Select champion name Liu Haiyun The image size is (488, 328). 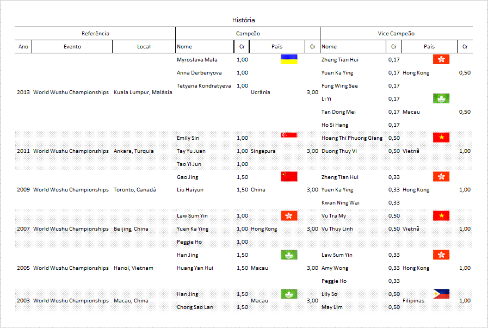click(190, 190)
